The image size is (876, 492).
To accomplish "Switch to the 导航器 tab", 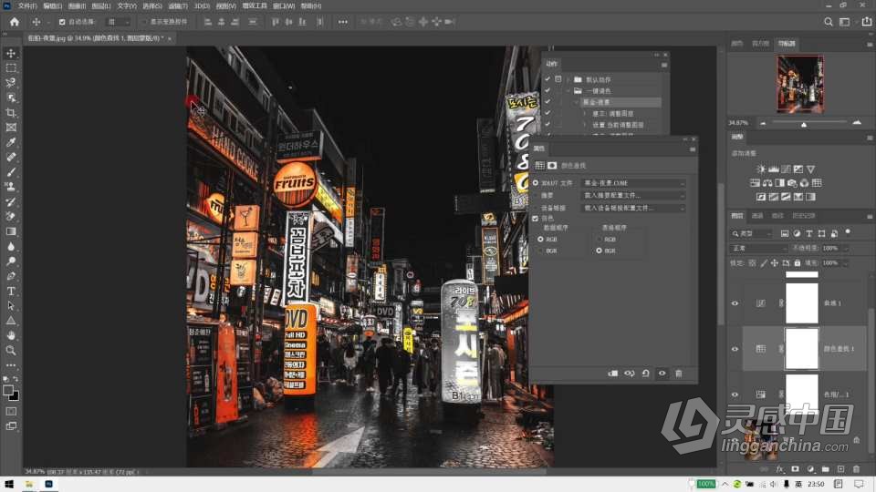I will coord(787,44).
